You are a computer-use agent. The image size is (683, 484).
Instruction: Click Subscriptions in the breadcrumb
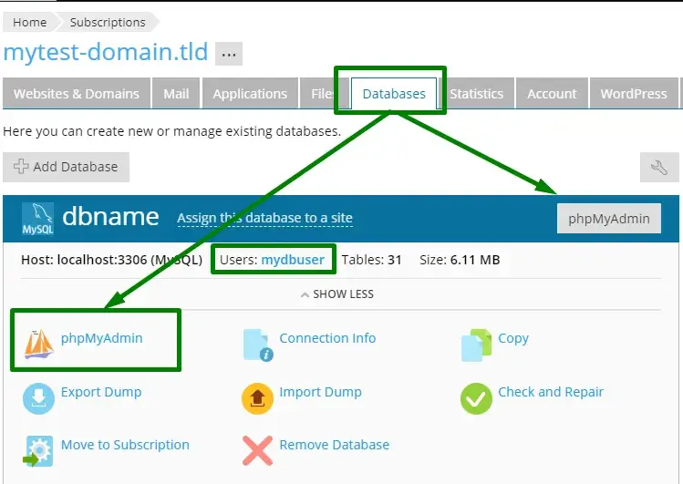[x=108, y=22]
